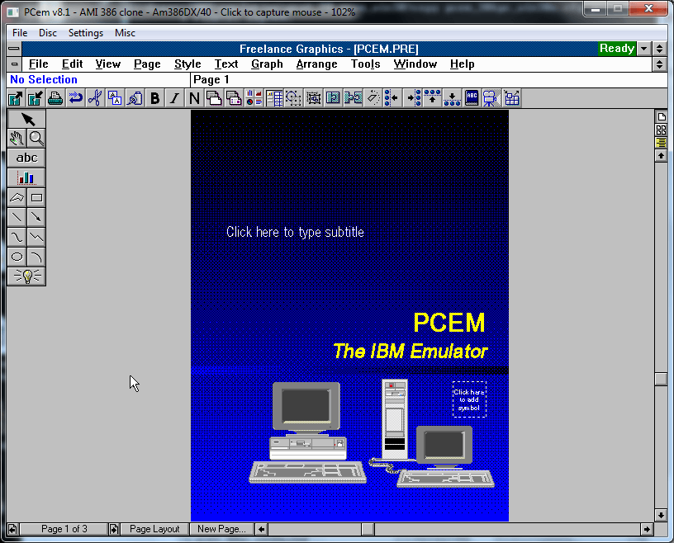
Task: Open PCem Disc menu
Action: tap(48, 33)
